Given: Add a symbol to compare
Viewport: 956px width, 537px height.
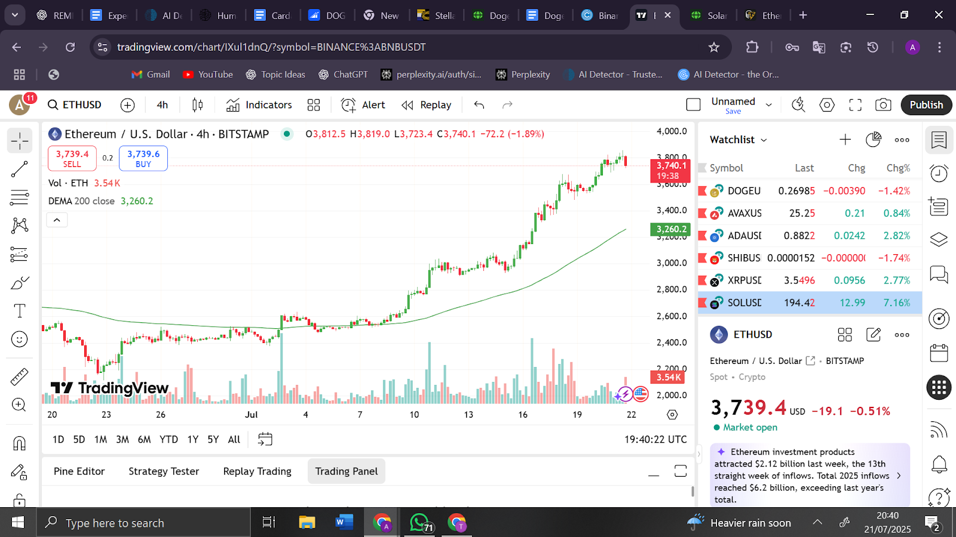Looking at the screenshot, I should 128,105.
